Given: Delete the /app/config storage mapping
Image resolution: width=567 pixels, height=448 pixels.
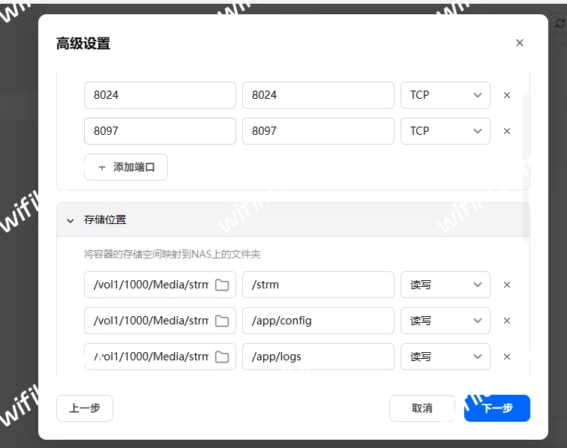Looking at the screenshot, I should click(507, 321).
